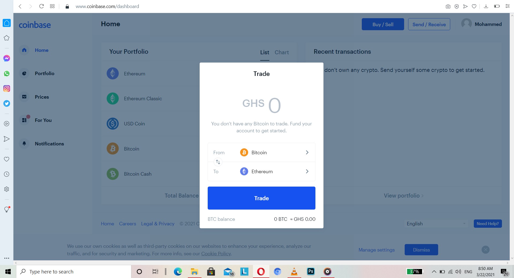Click the Mohammed profile avatar
Screen dimensions: 514x278
tap(466, 24)
